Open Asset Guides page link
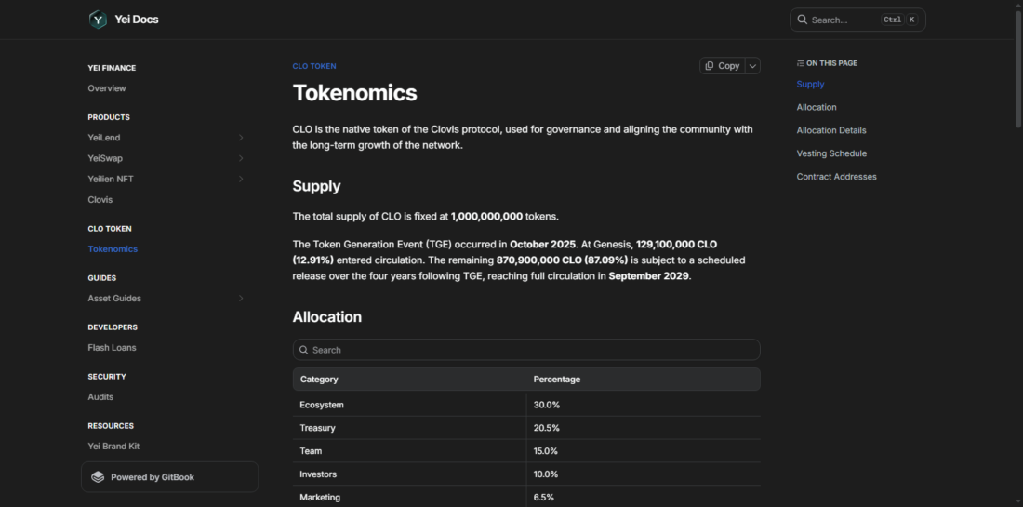Image resolution: width=1023 pixels, height=507 pixels. (114, 299)
